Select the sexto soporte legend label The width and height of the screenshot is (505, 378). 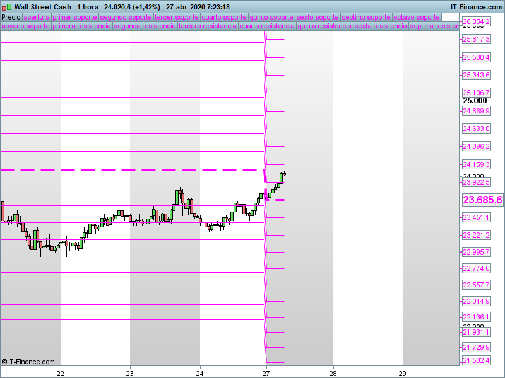tap(318, 17)
